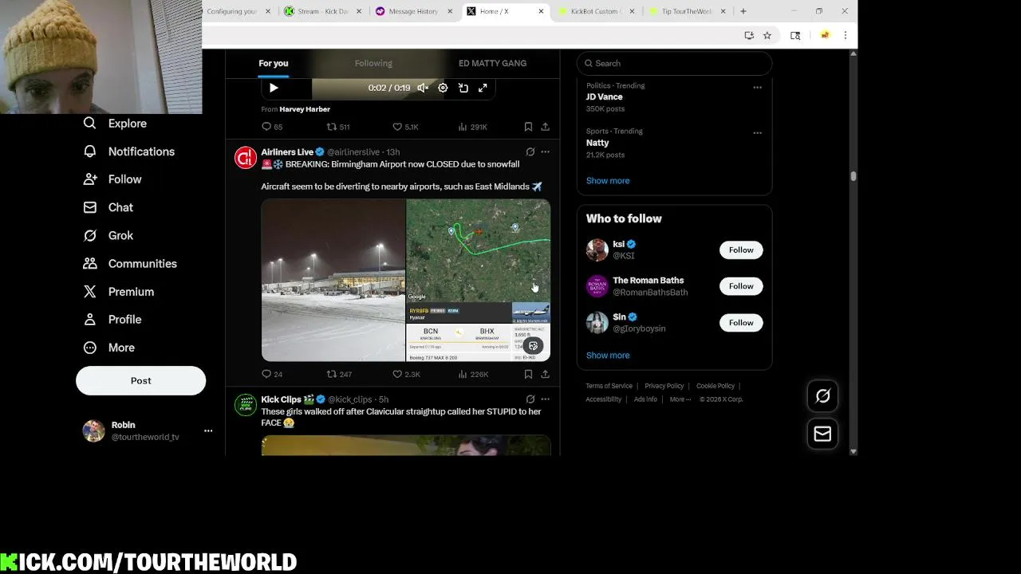
Task: View analytics for post with 291K views
Action: click(472, 127)
